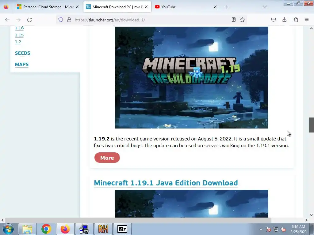Switch to the YouTube tab
The height and width of the screenshot is (235, 314).
pyautogui.click(x=186, y=7)
